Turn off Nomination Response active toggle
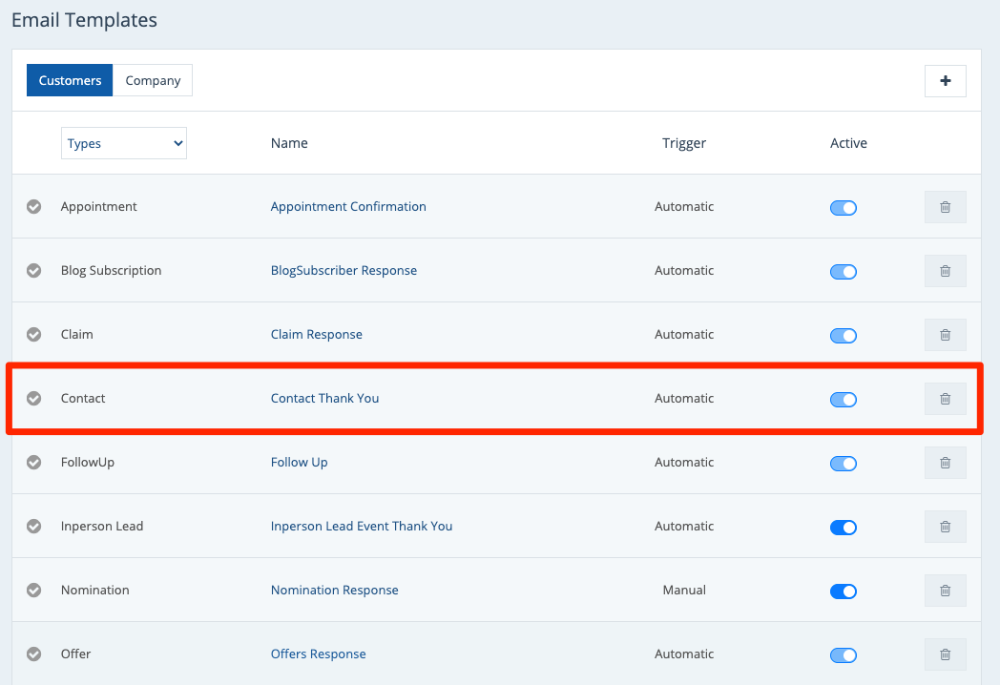 pos(844,592)
